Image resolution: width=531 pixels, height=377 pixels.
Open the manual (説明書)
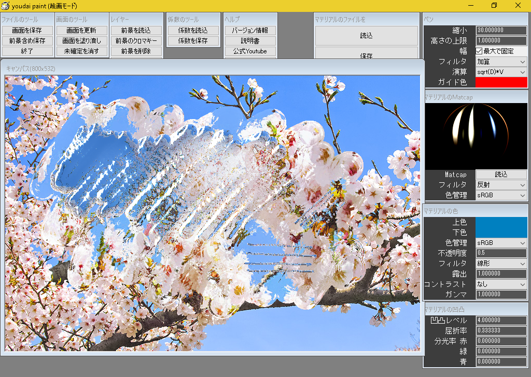point(250,41)
